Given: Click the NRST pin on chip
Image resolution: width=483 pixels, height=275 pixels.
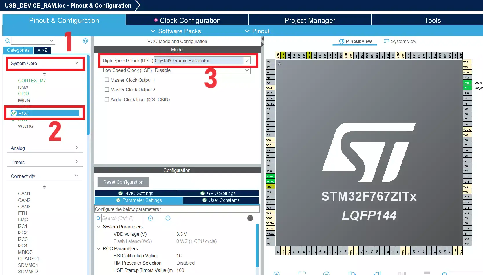Looking at the screenshot, I should click(x=270, y=187).
